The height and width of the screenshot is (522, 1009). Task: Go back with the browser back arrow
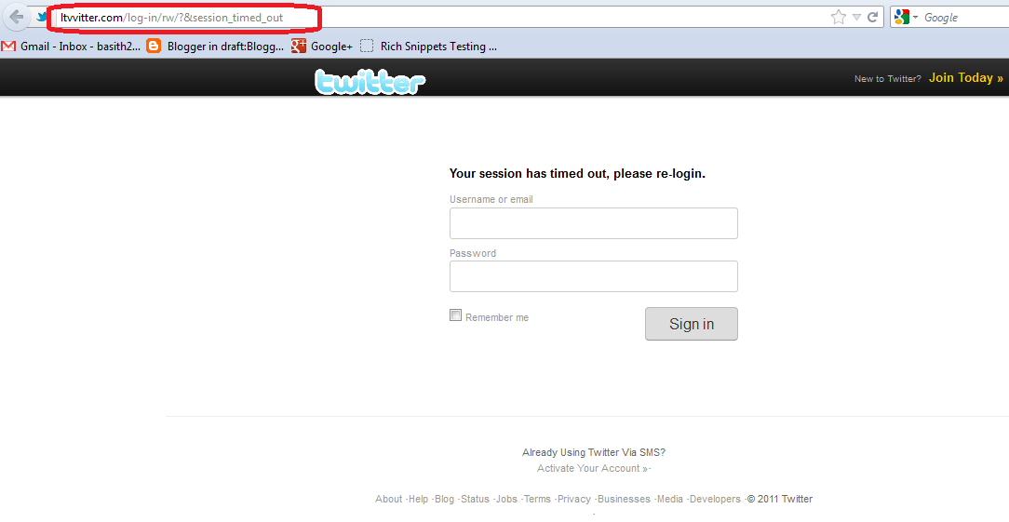(x=16, y=18)
